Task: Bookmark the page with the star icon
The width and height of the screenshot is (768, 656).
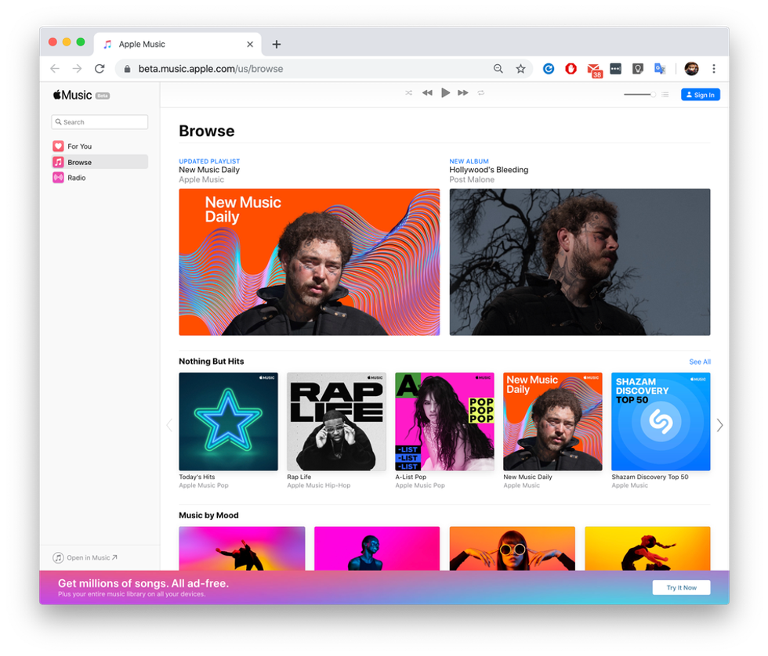Action: [520, 69]
